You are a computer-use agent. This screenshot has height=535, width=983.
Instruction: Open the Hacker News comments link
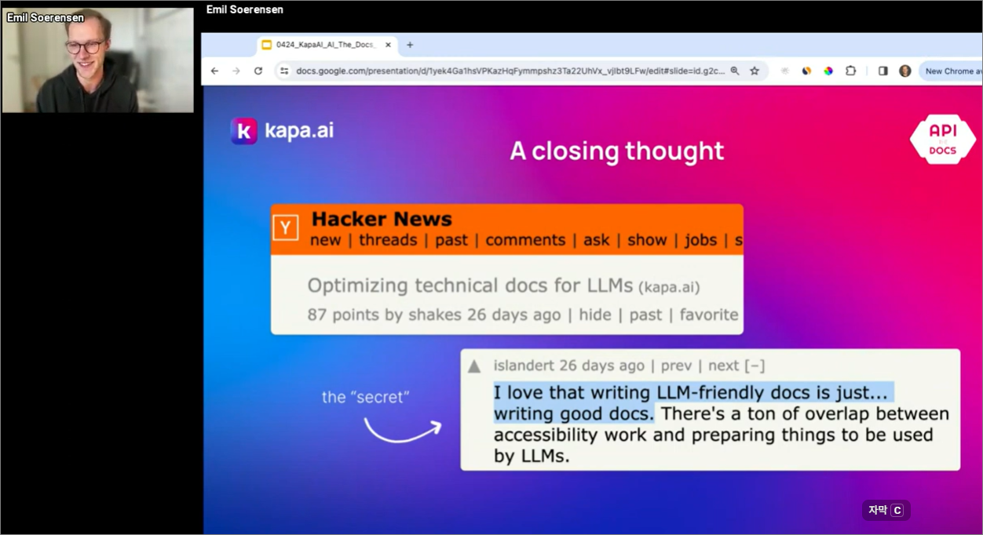(525, 240)
